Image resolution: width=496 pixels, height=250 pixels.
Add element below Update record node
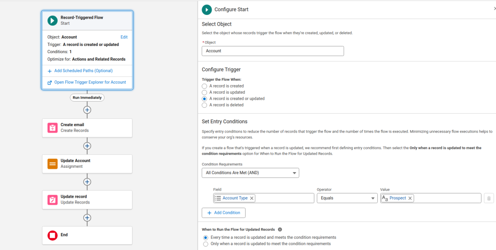pos(87,218)
